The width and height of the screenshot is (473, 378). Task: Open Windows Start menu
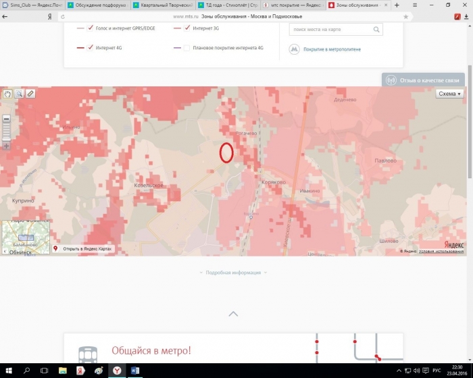pos(8,371)
